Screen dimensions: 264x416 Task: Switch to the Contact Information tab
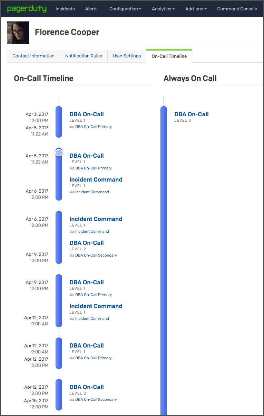click(33, 56)
